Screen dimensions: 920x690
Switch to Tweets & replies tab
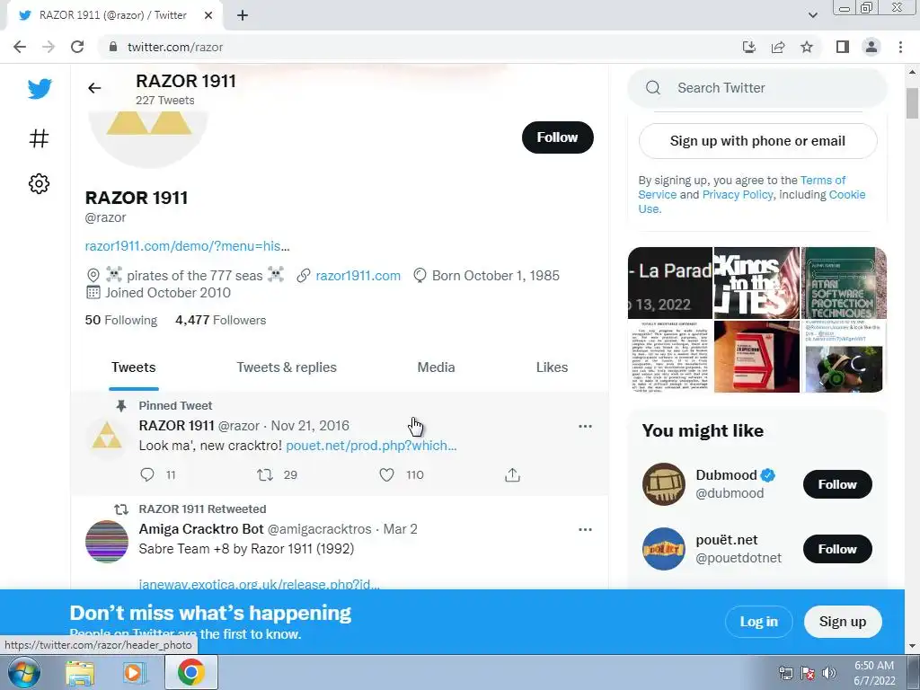(287, 367)
